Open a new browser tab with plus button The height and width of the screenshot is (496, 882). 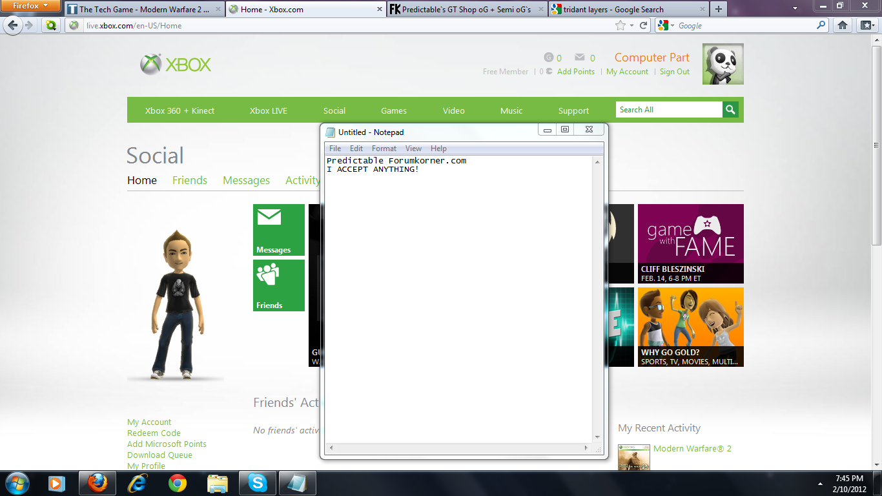(718, 10)
